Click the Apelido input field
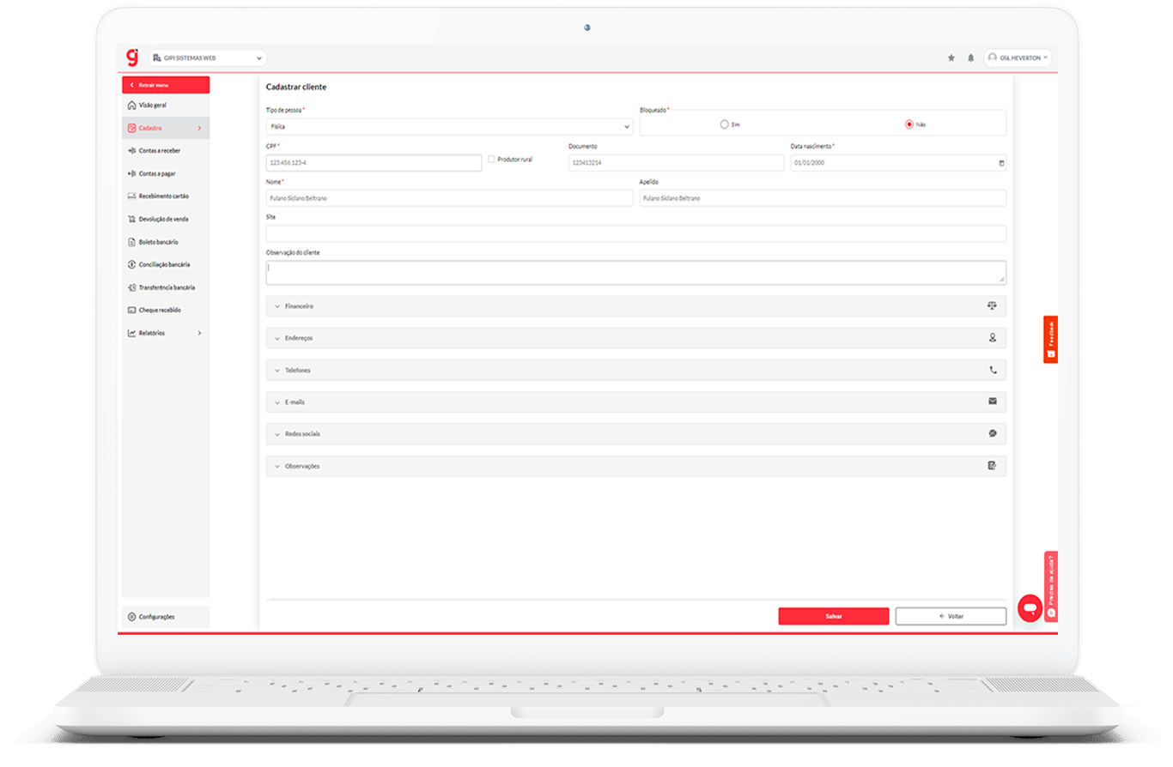Viewport: 1173px width, 767px height. click(823, 198)
